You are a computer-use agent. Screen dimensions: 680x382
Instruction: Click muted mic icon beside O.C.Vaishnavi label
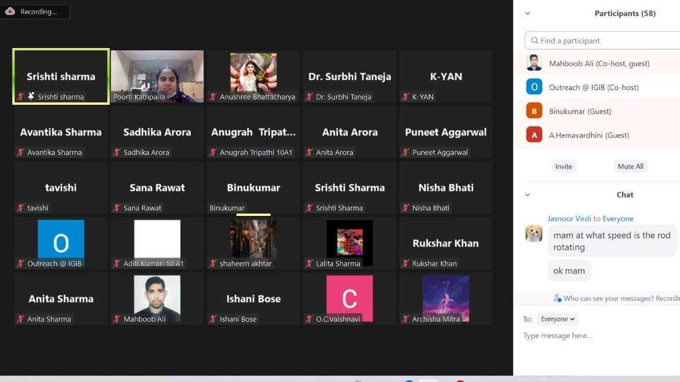point(309,319)
